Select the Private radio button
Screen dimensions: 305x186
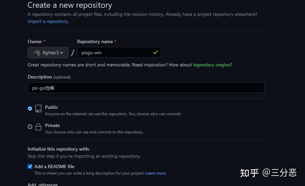(x=30, y=127)
